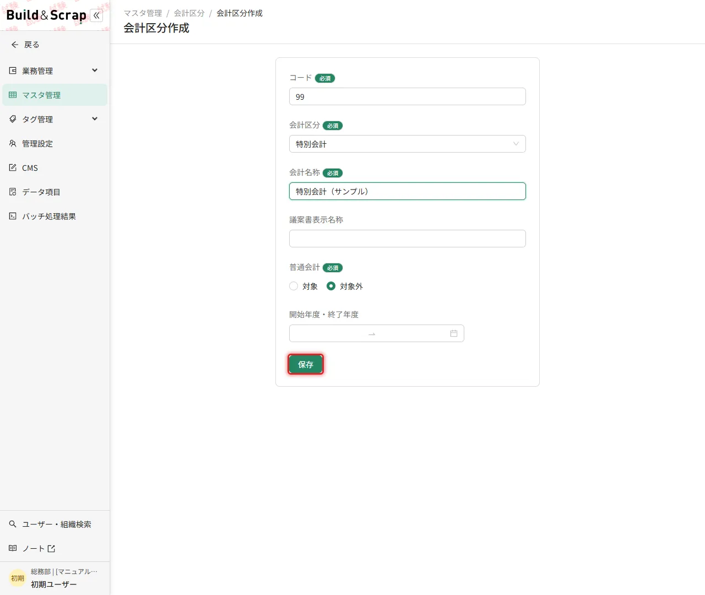The image size is (705, 595).
Task: Click the 開始年度・終了年度 field label
Action: 324,315
